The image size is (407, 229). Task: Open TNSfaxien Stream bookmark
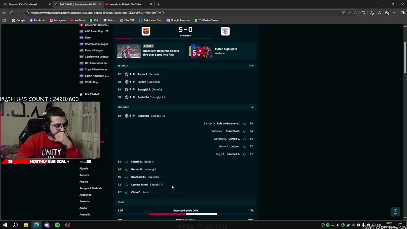coord(208,20)
